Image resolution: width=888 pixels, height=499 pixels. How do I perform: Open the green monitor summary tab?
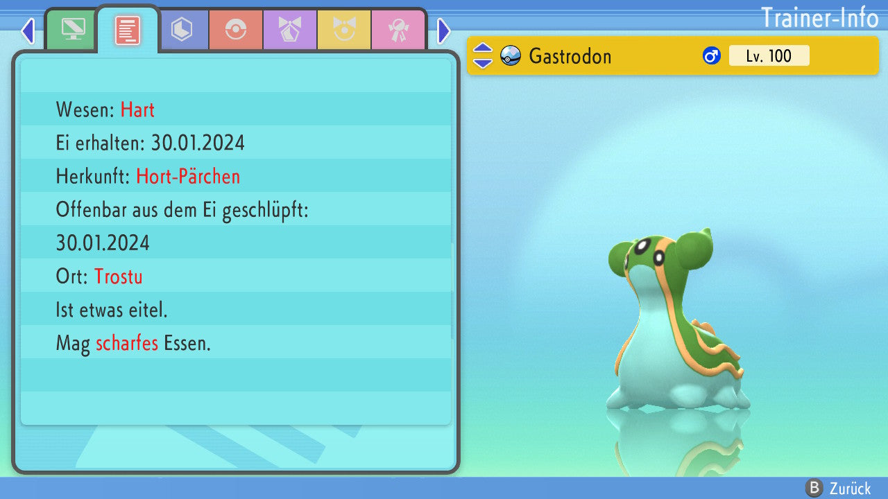click(73, 30)
